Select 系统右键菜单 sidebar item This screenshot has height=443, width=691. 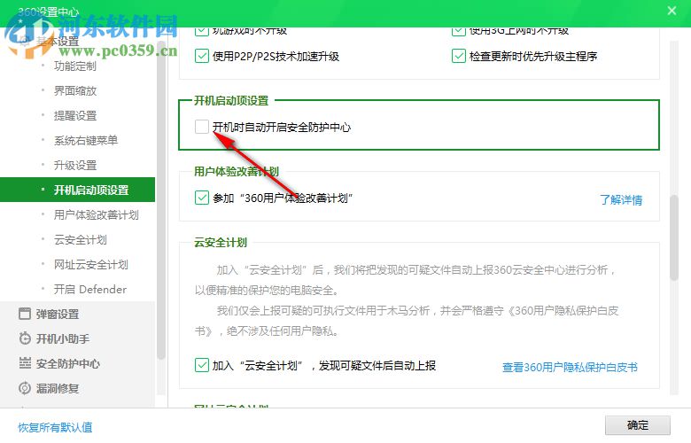[x=86, y=140]
